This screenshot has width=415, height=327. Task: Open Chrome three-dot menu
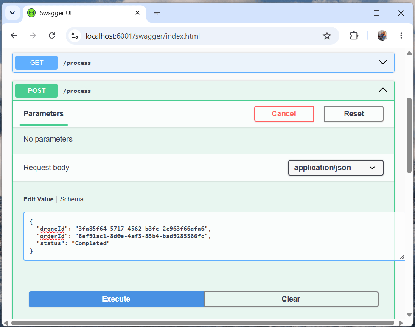tap(401, 36)
